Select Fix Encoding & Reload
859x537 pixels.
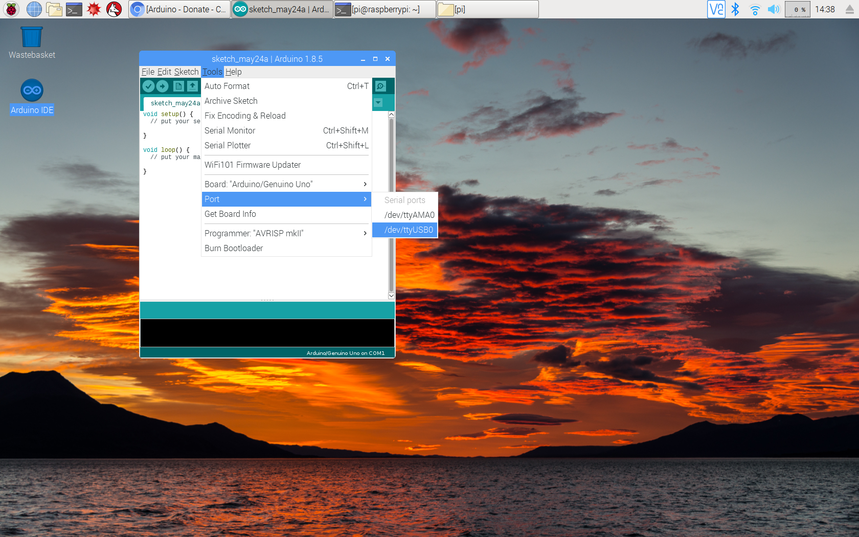pyautogui.click(x=286, y=116)
